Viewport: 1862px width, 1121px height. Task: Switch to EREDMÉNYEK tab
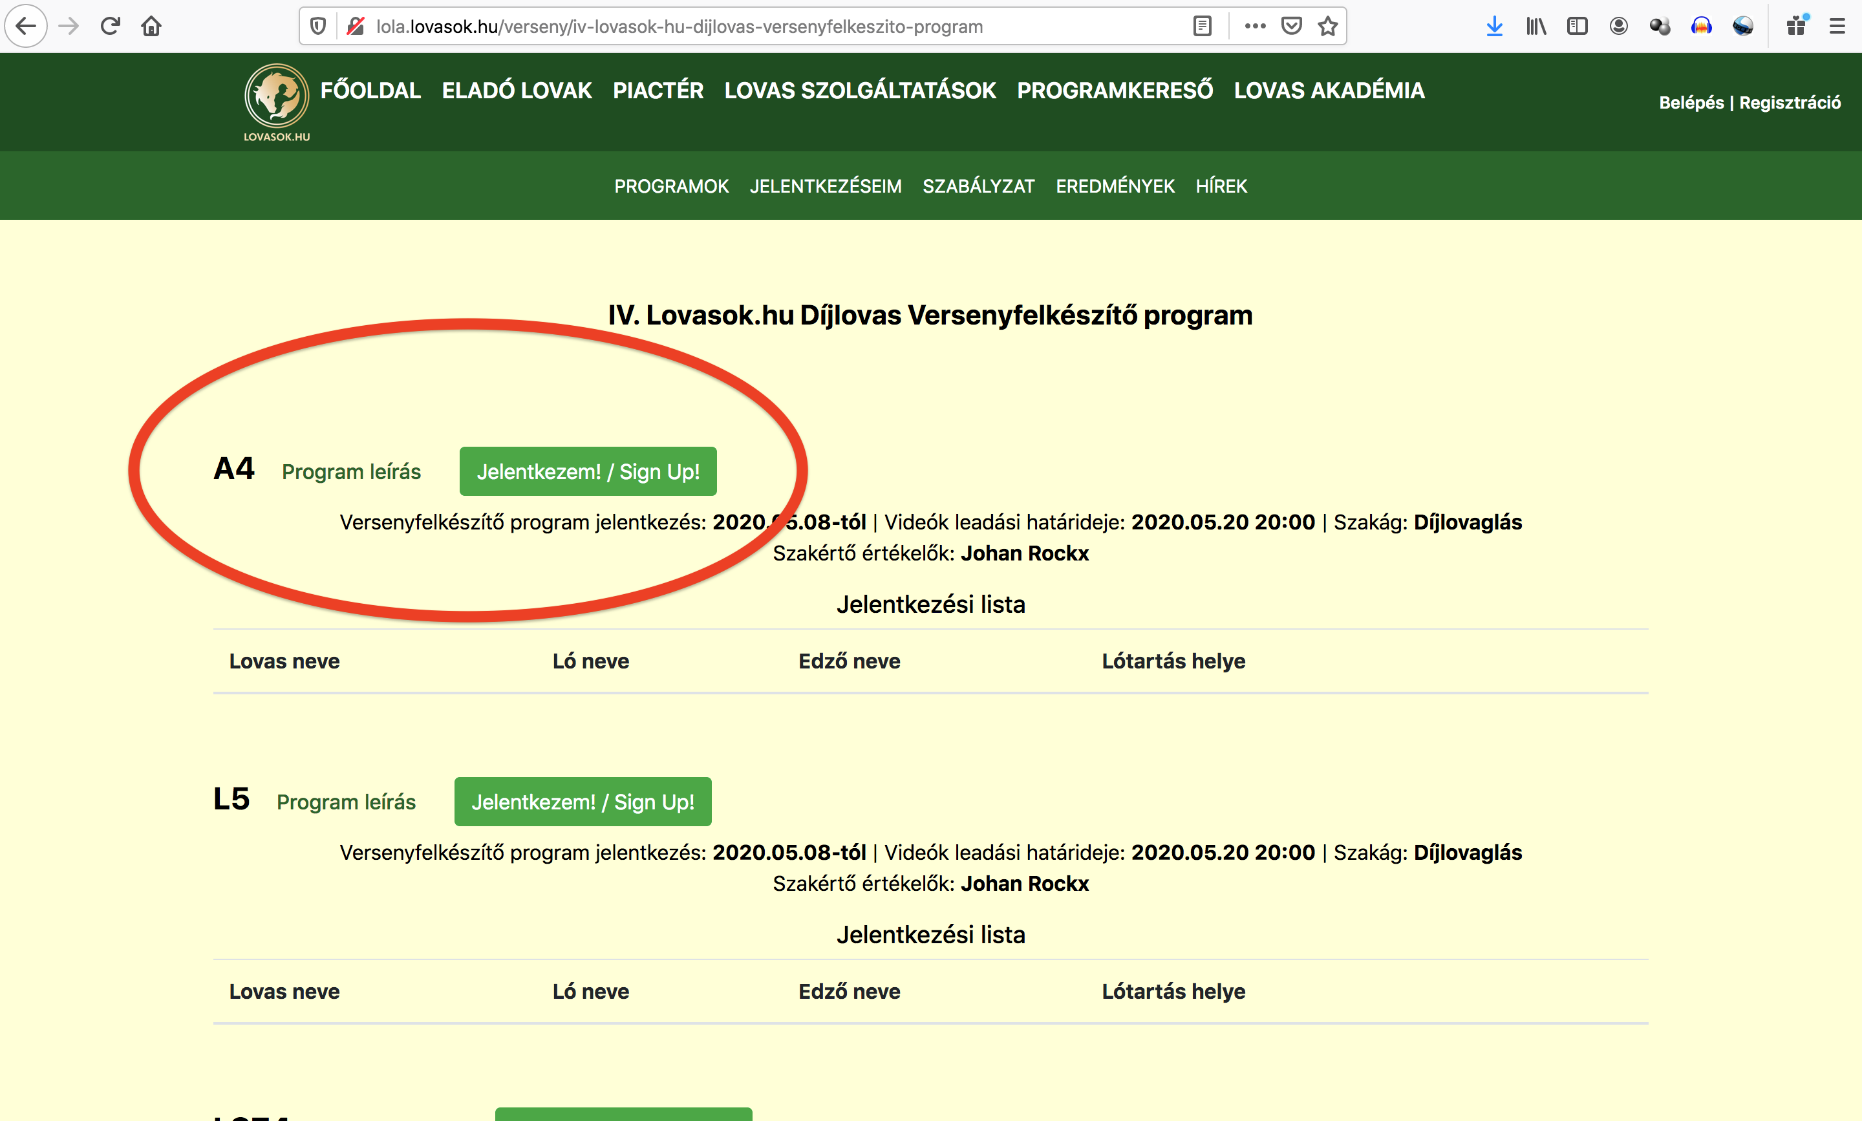(1115, 186)
